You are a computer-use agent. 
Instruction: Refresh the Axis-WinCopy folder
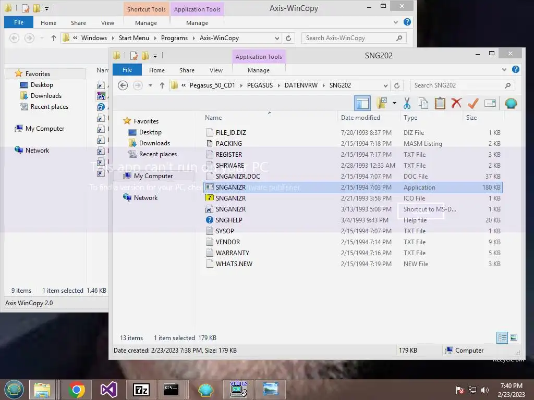[288, 38]
